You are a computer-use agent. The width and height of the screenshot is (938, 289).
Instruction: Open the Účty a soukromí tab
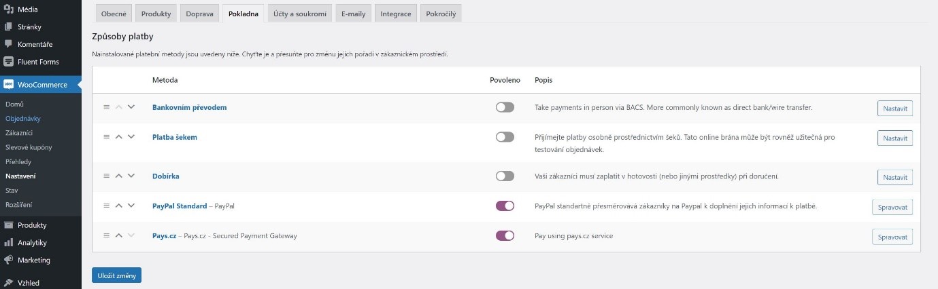point(299,14)
